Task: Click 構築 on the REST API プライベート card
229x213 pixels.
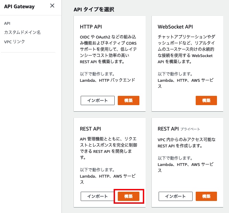Action: click(206, 196)
